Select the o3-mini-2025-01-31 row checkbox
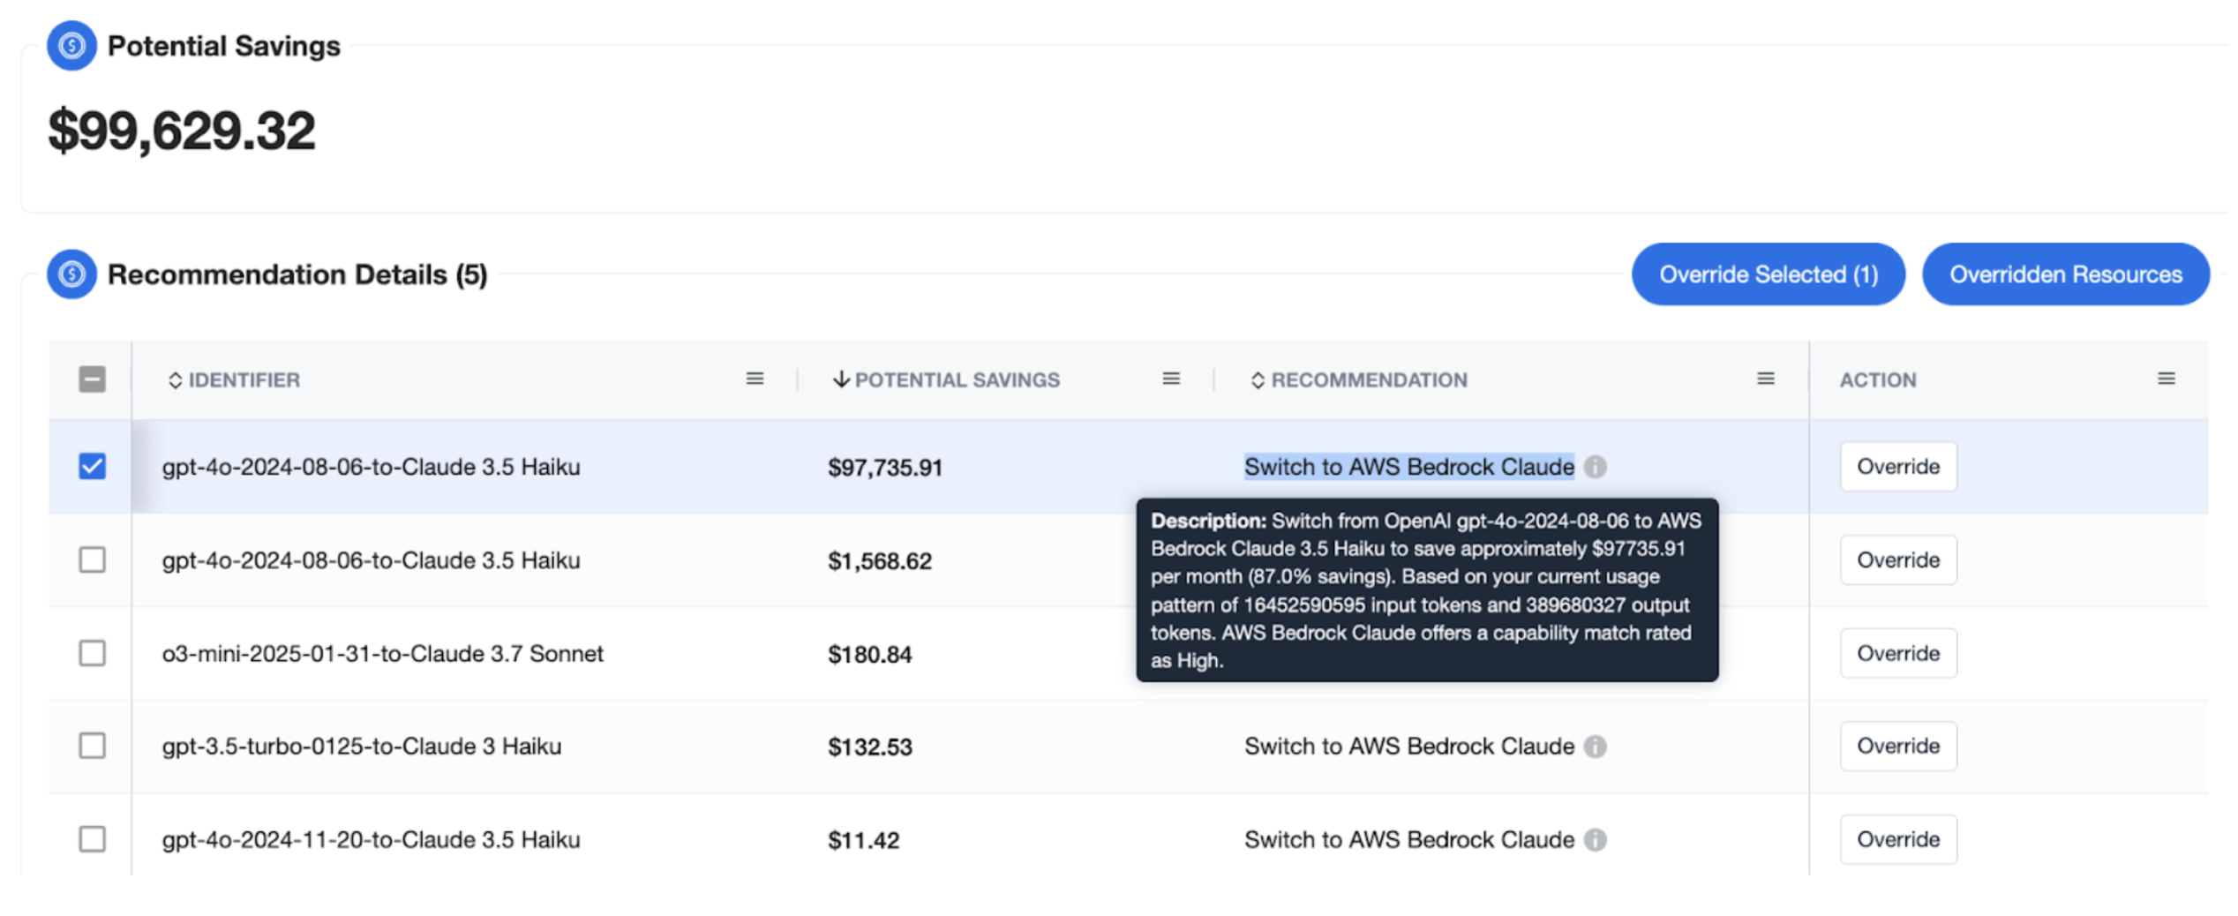The width and height of the screenshot is (2238, 916). coord(92,653)
